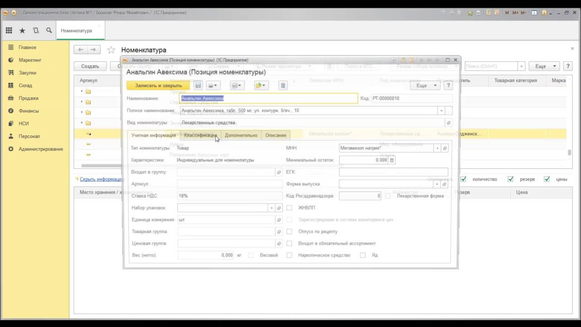Open help with dialog question mark button
The width and height of the screenshot is (581, 327).
tap(448, 85)
